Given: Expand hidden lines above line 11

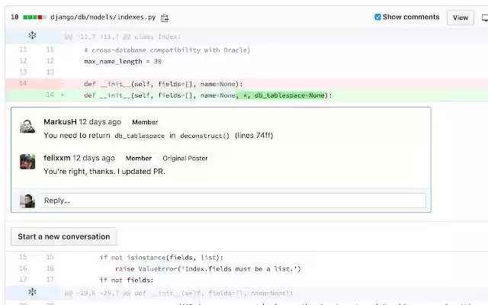Looking at the screenshot, I should [x=32, y=36].
